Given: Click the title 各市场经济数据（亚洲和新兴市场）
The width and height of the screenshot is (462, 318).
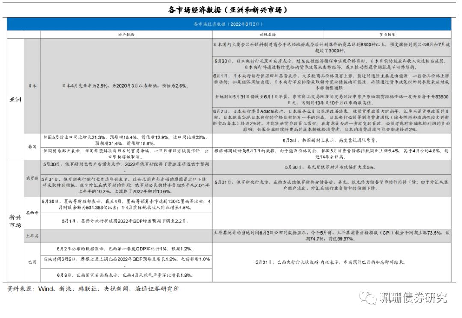Looking at the screenshot, I should pyautogui.click(x=228, y=10).
